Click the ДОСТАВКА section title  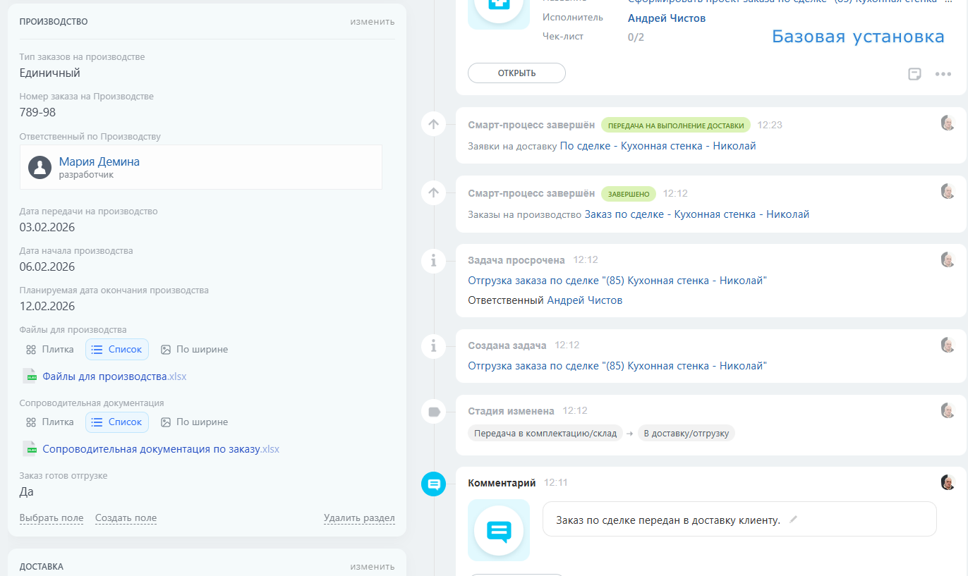[42, 566]
